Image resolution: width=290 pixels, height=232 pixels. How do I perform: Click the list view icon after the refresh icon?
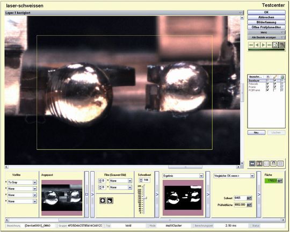pos(282,45)
